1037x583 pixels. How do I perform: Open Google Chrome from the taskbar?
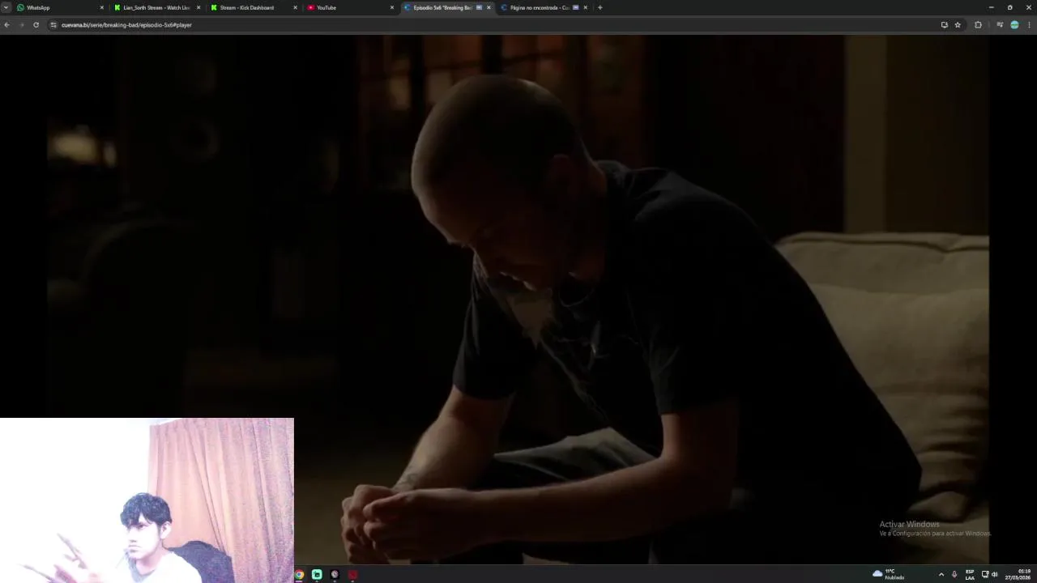tap(299, 575)
